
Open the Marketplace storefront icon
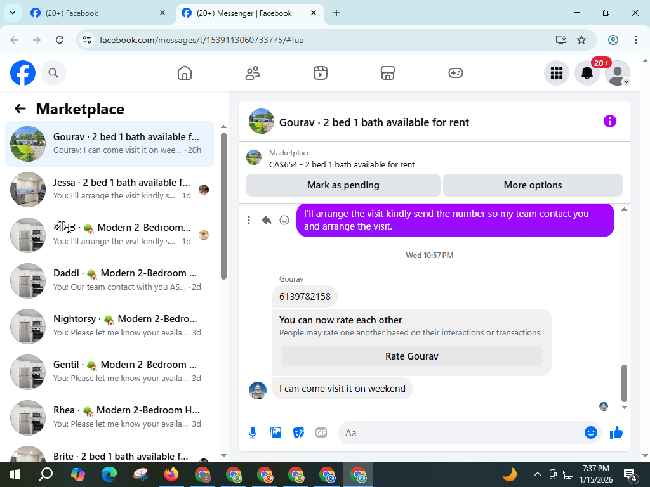(x=388, y=73)
